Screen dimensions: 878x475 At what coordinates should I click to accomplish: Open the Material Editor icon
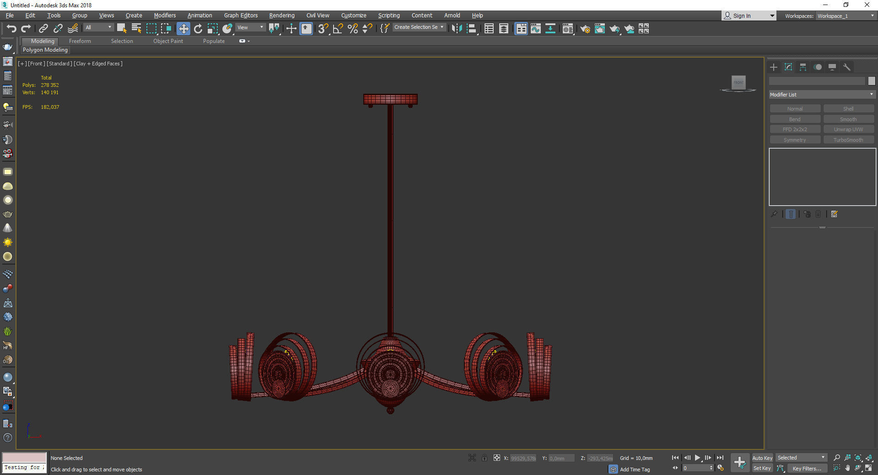coord(568,29)
